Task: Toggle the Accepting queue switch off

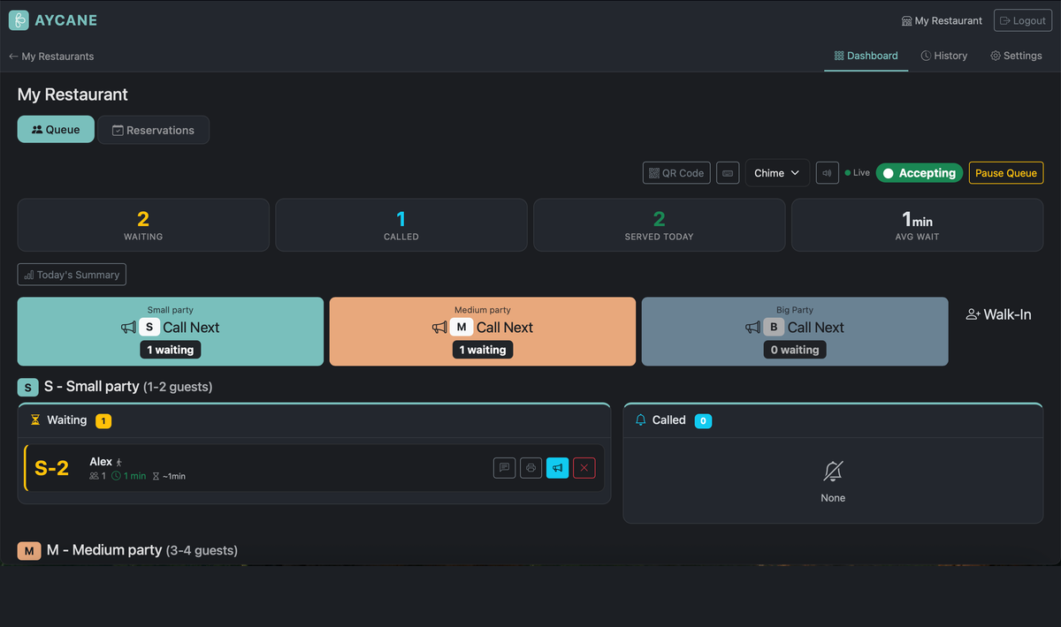Action: point(919,172)
